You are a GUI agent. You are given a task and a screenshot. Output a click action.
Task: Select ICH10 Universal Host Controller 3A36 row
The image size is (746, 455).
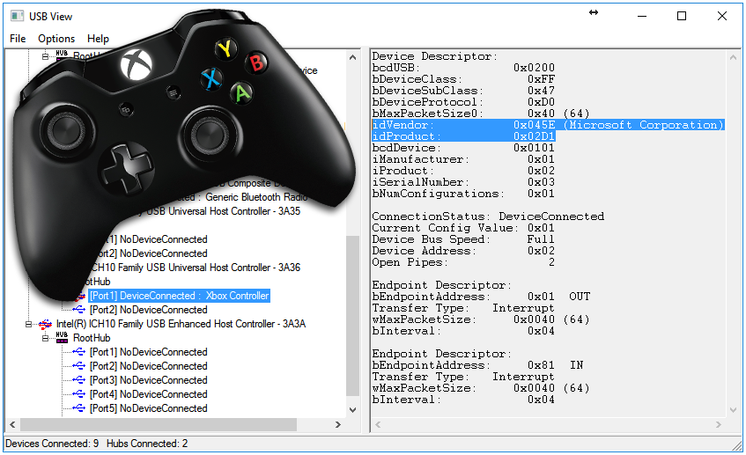click(195, 268)
